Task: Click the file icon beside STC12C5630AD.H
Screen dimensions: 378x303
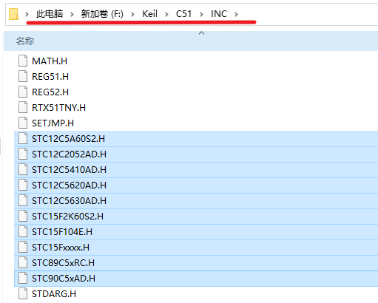Action: pos(23,200)
